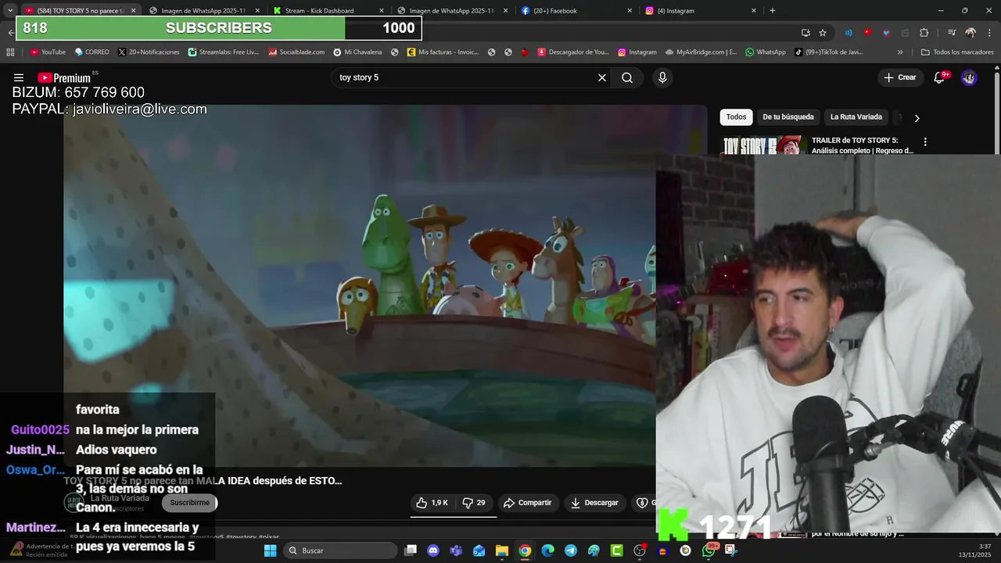
Task: Open the Socialblade.com bookmark
Action: pos(296,52)
